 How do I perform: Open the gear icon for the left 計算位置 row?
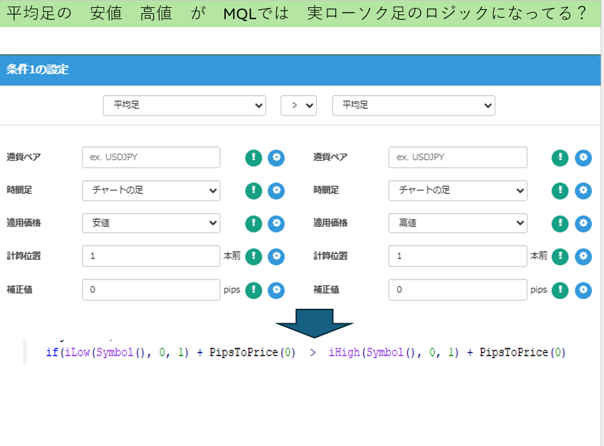(276, 257)
